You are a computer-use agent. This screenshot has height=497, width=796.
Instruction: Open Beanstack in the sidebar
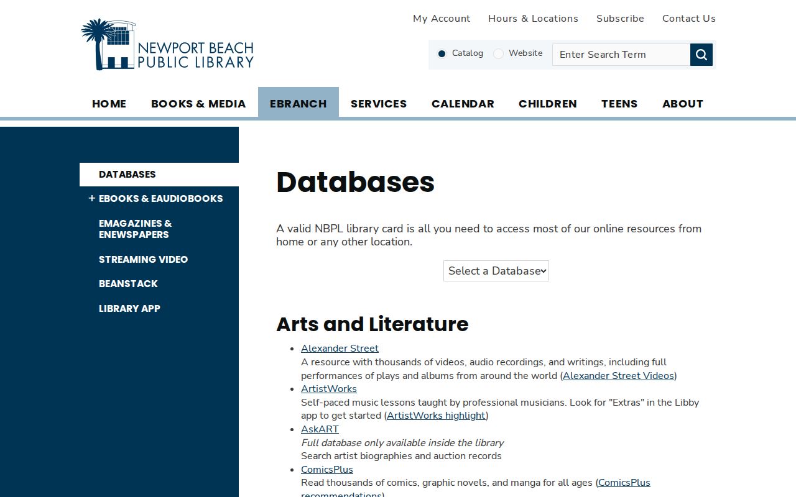tap(128, 284)
